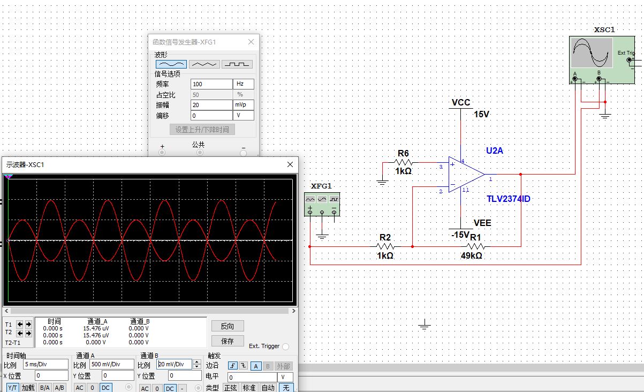
Task: Set trigger type to Normal (标准)
Action: (249, 388)
